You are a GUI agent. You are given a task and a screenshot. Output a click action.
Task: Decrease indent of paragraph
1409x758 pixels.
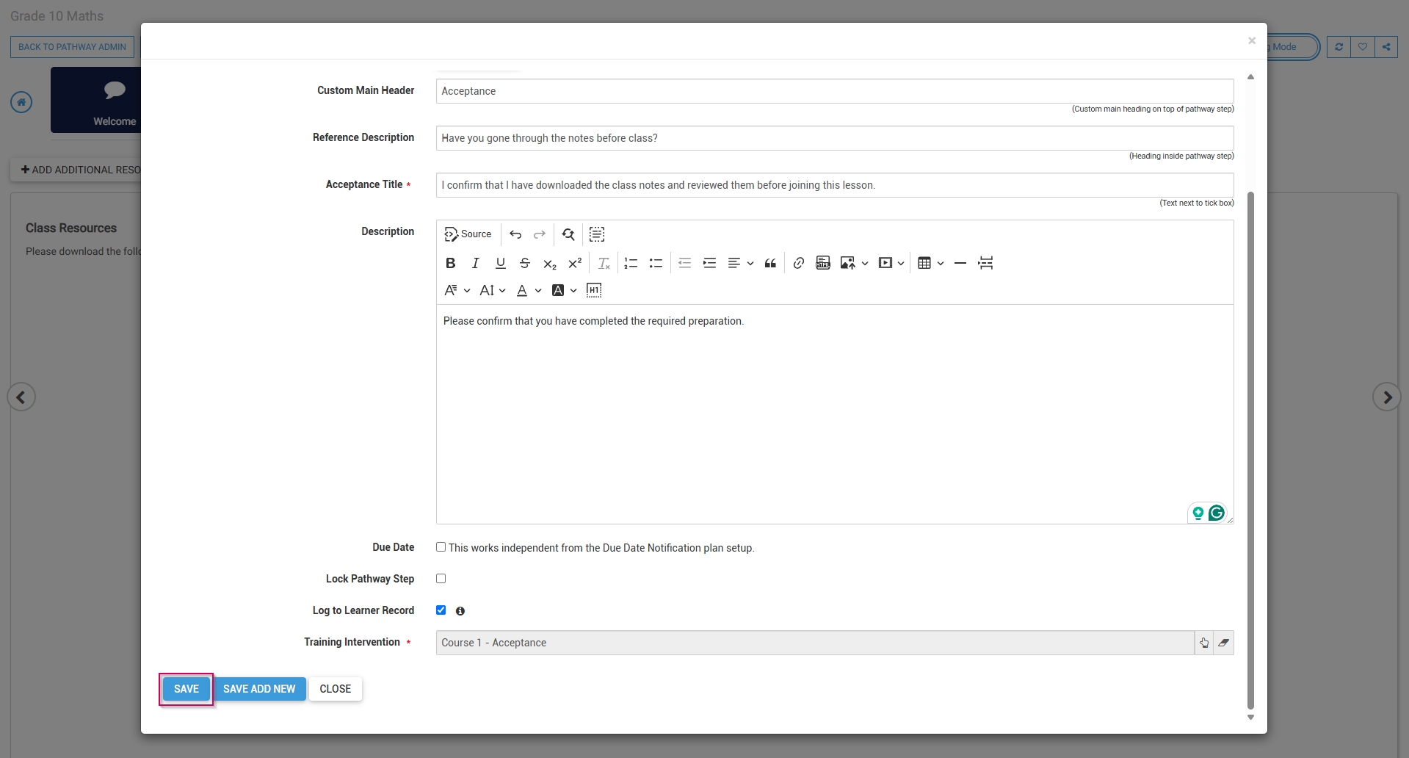(x=685, y=263)
